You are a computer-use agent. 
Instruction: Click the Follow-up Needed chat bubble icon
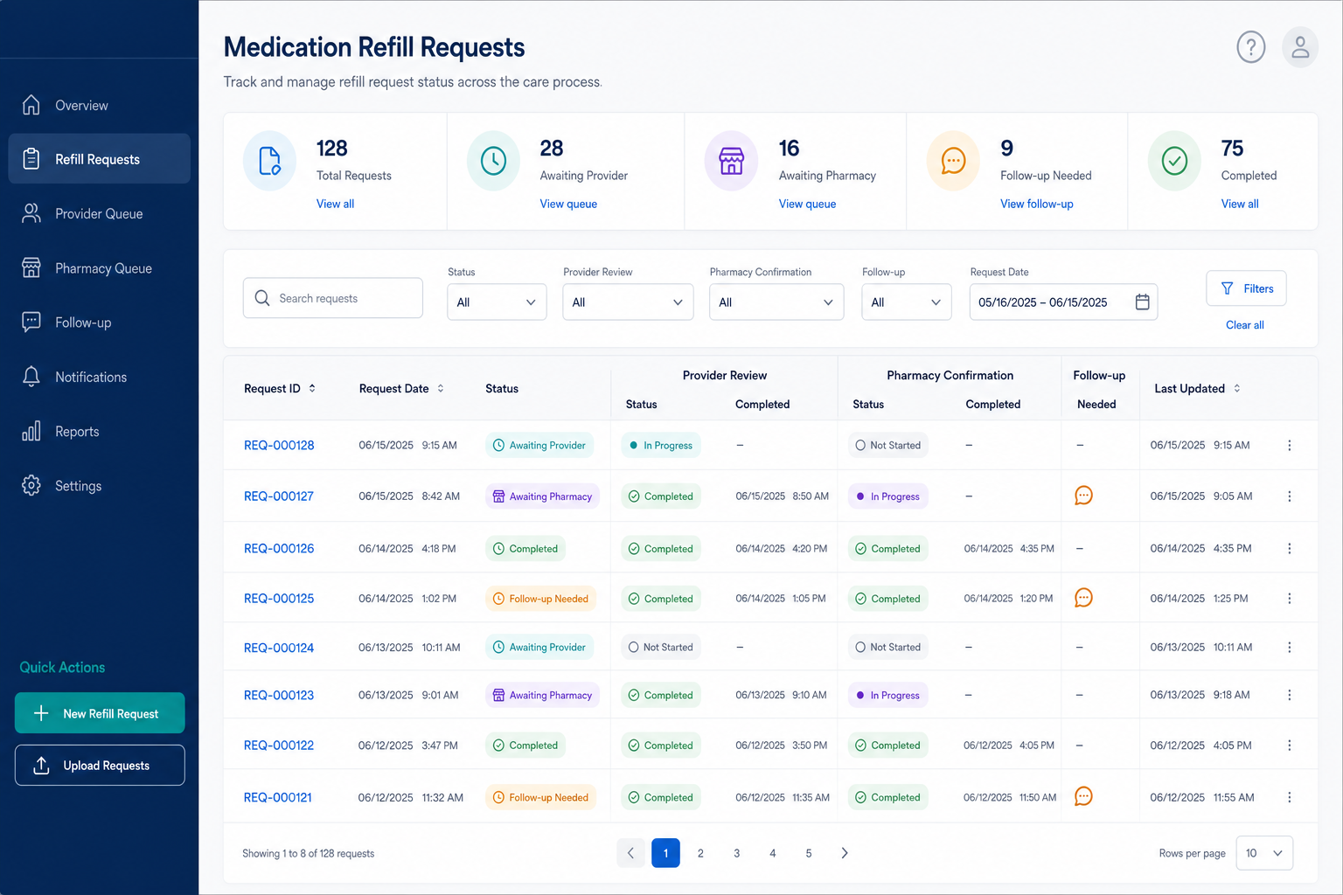tap(953, 161)
